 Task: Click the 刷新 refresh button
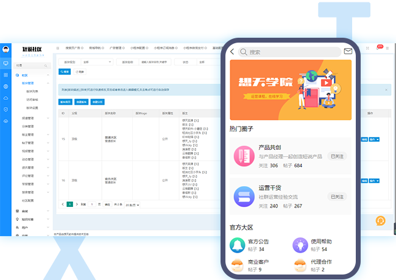[80, 72]
